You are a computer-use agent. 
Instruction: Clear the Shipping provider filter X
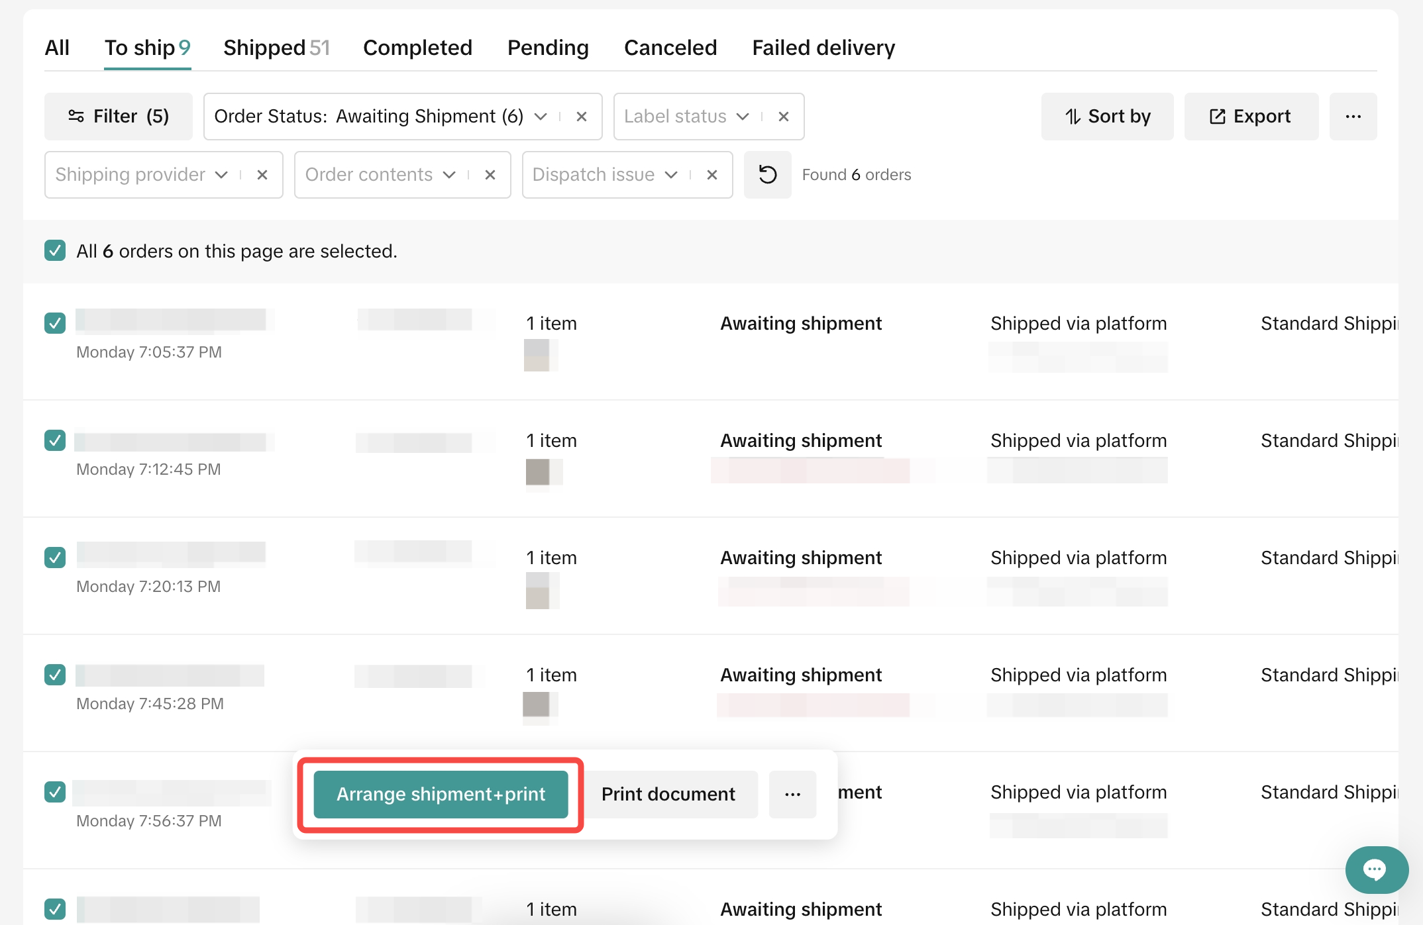point(262,175)
